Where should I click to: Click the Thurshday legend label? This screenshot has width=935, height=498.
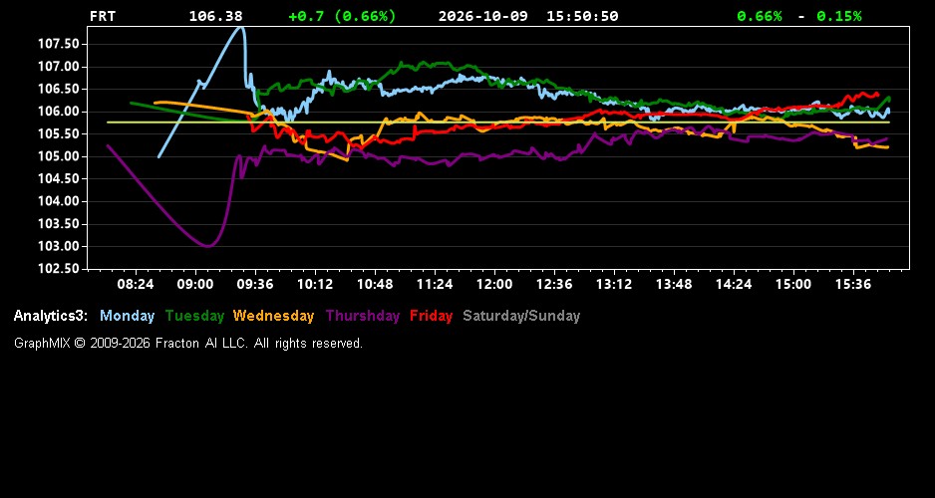[363, 316]
